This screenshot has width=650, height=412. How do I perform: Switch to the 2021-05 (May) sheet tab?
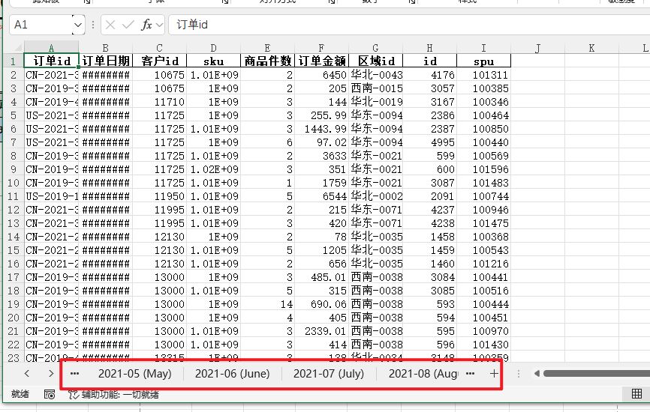pos(134,373)
